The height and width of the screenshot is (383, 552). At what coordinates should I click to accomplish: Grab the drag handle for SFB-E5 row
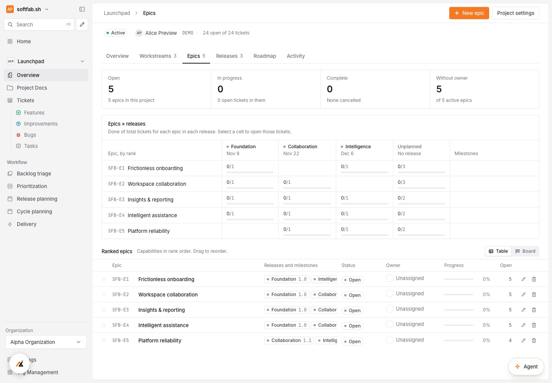(104, 340)
